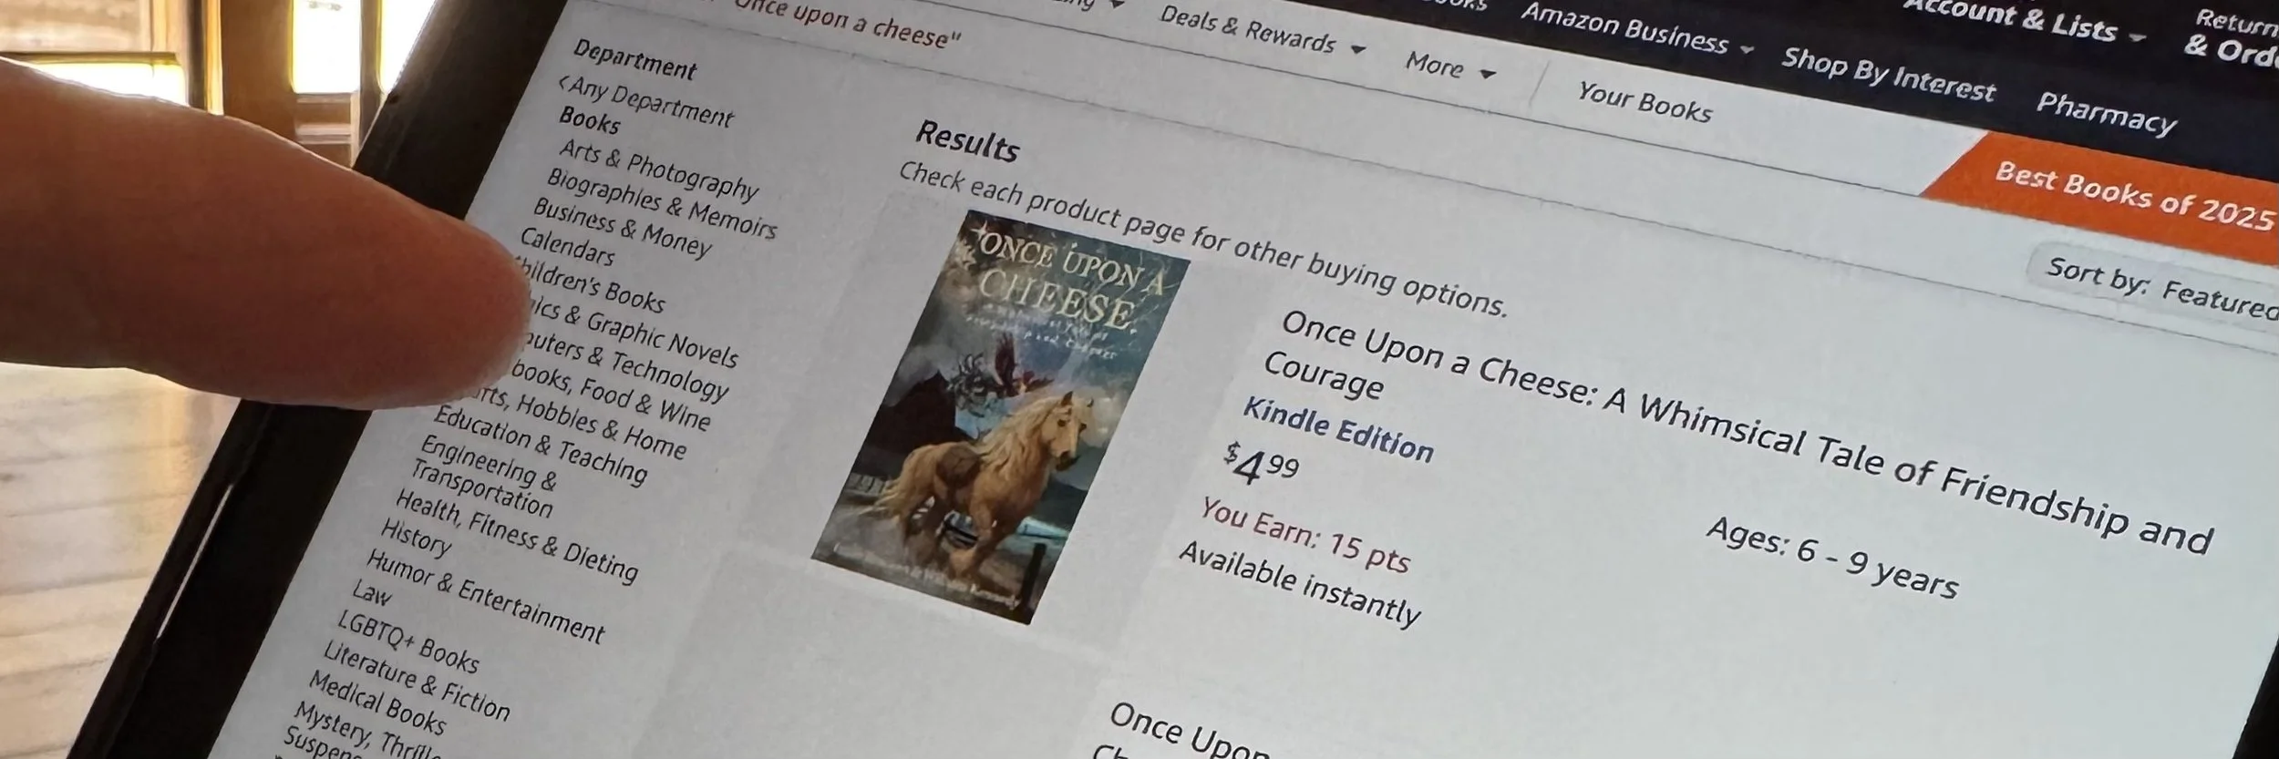This screenshot has width=2279, height=759.
Task: Expand the Amazon Business dropdown
Action: pyautogui.click(x=1636, y=29)
